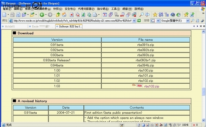Open the Google search engine combo box

click(175, 21)
